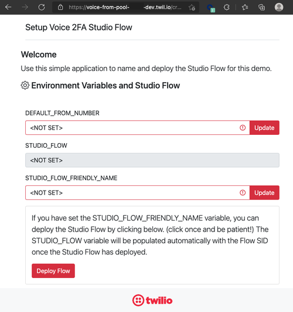293x312 pixels.
Task: Click the blue extension icon with green badge
Action: pyautogui.click(x=211, y=8)
